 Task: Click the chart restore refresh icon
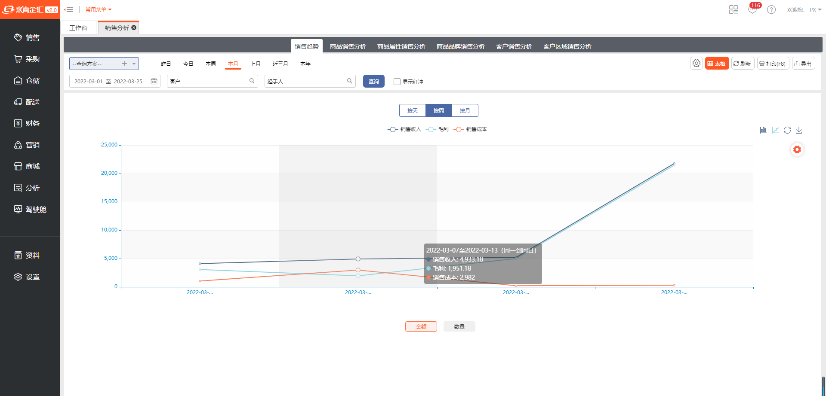787,130
